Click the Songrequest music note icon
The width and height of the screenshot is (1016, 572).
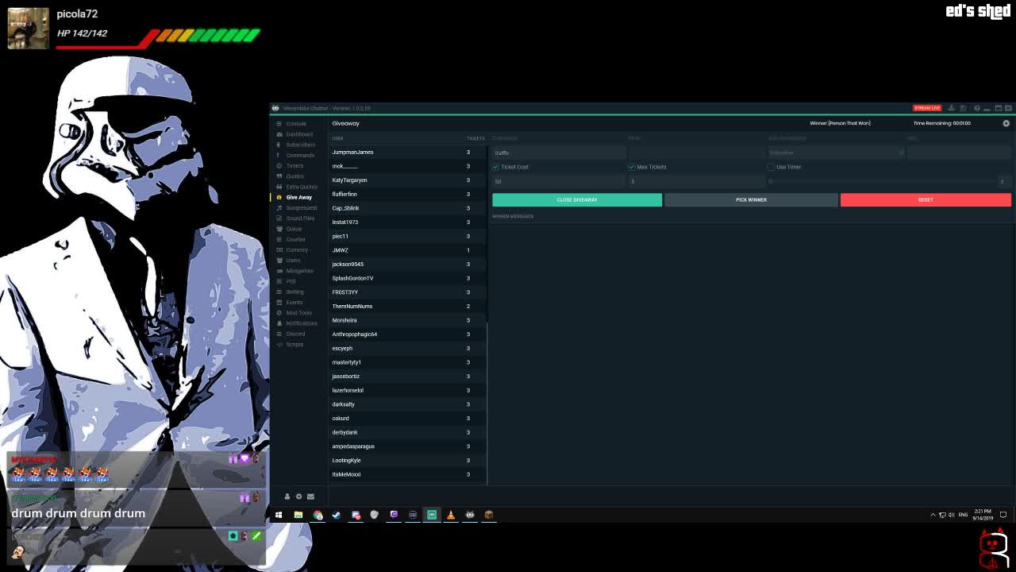[x=279, y=207]
